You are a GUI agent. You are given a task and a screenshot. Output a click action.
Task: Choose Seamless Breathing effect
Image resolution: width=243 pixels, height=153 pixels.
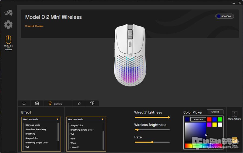point(36,129)
